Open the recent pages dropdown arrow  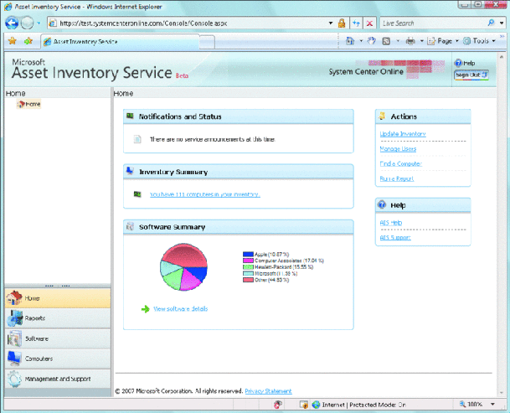pyautogui.click(x=39, y=23)
